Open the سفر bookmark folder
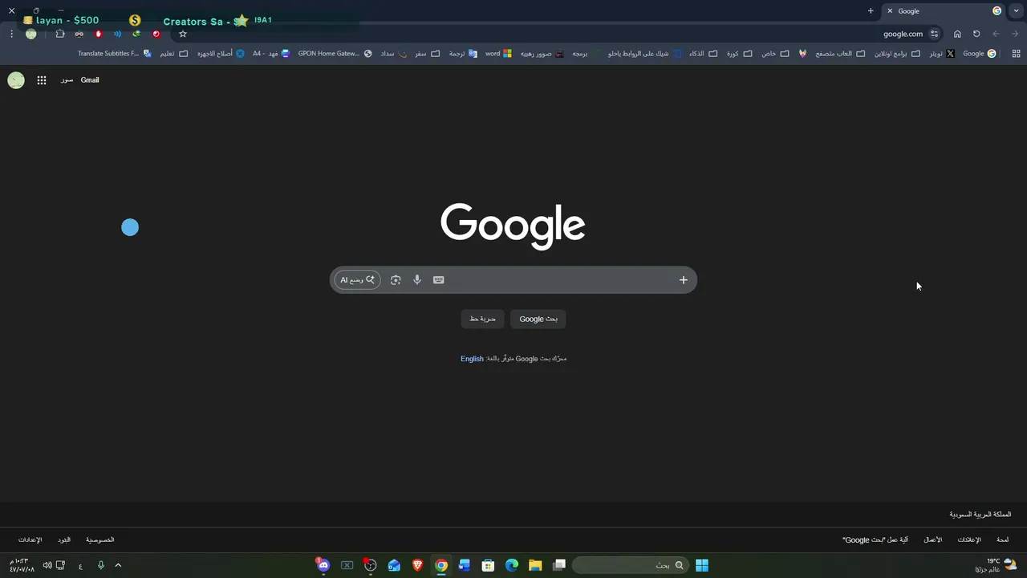The width and height of the screenshot is (1027, 578). (428, 54)
